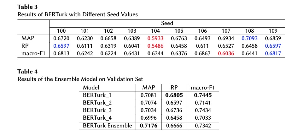Click the seed 109 column header
Viewport: 303px width, 135px height.
point(273,31)
